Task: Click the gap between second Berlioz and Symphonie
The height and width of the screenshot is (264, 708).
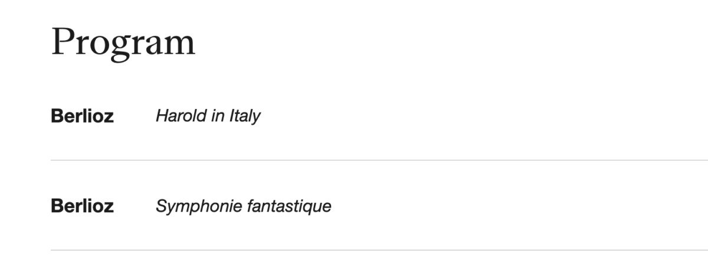Action: tap(135, 206)
